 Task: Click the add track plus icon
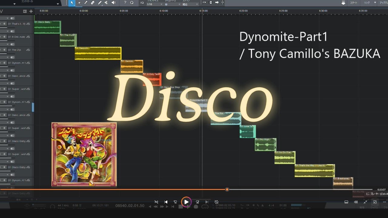[31, 11]
